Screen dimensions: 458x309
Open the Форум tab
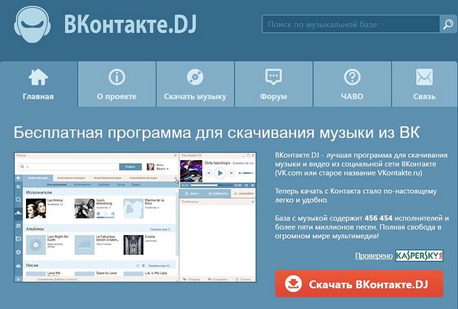coord(274,84)
